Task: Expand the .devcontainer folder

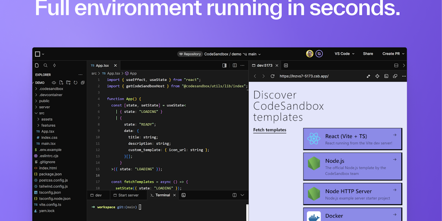Action: (48, 95)
